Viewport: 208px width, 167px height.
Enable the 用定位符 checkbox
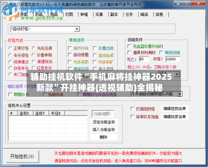[70, 69]
